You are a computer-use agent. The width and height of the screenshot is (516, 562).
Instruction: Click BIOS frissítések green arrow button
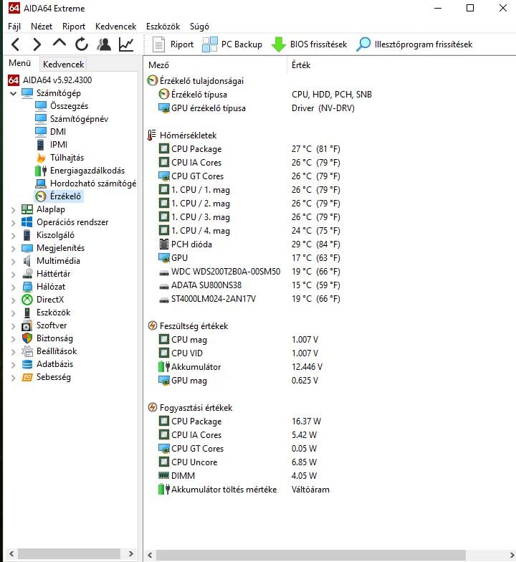[x=309, y=44]
